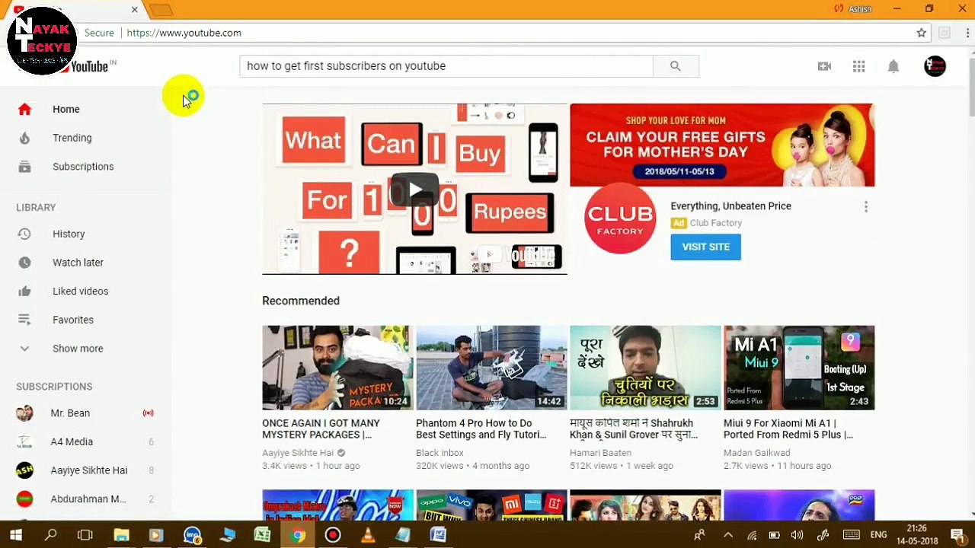
Task: Visit Hamari Baaten channel link
Action: point(600,453)
